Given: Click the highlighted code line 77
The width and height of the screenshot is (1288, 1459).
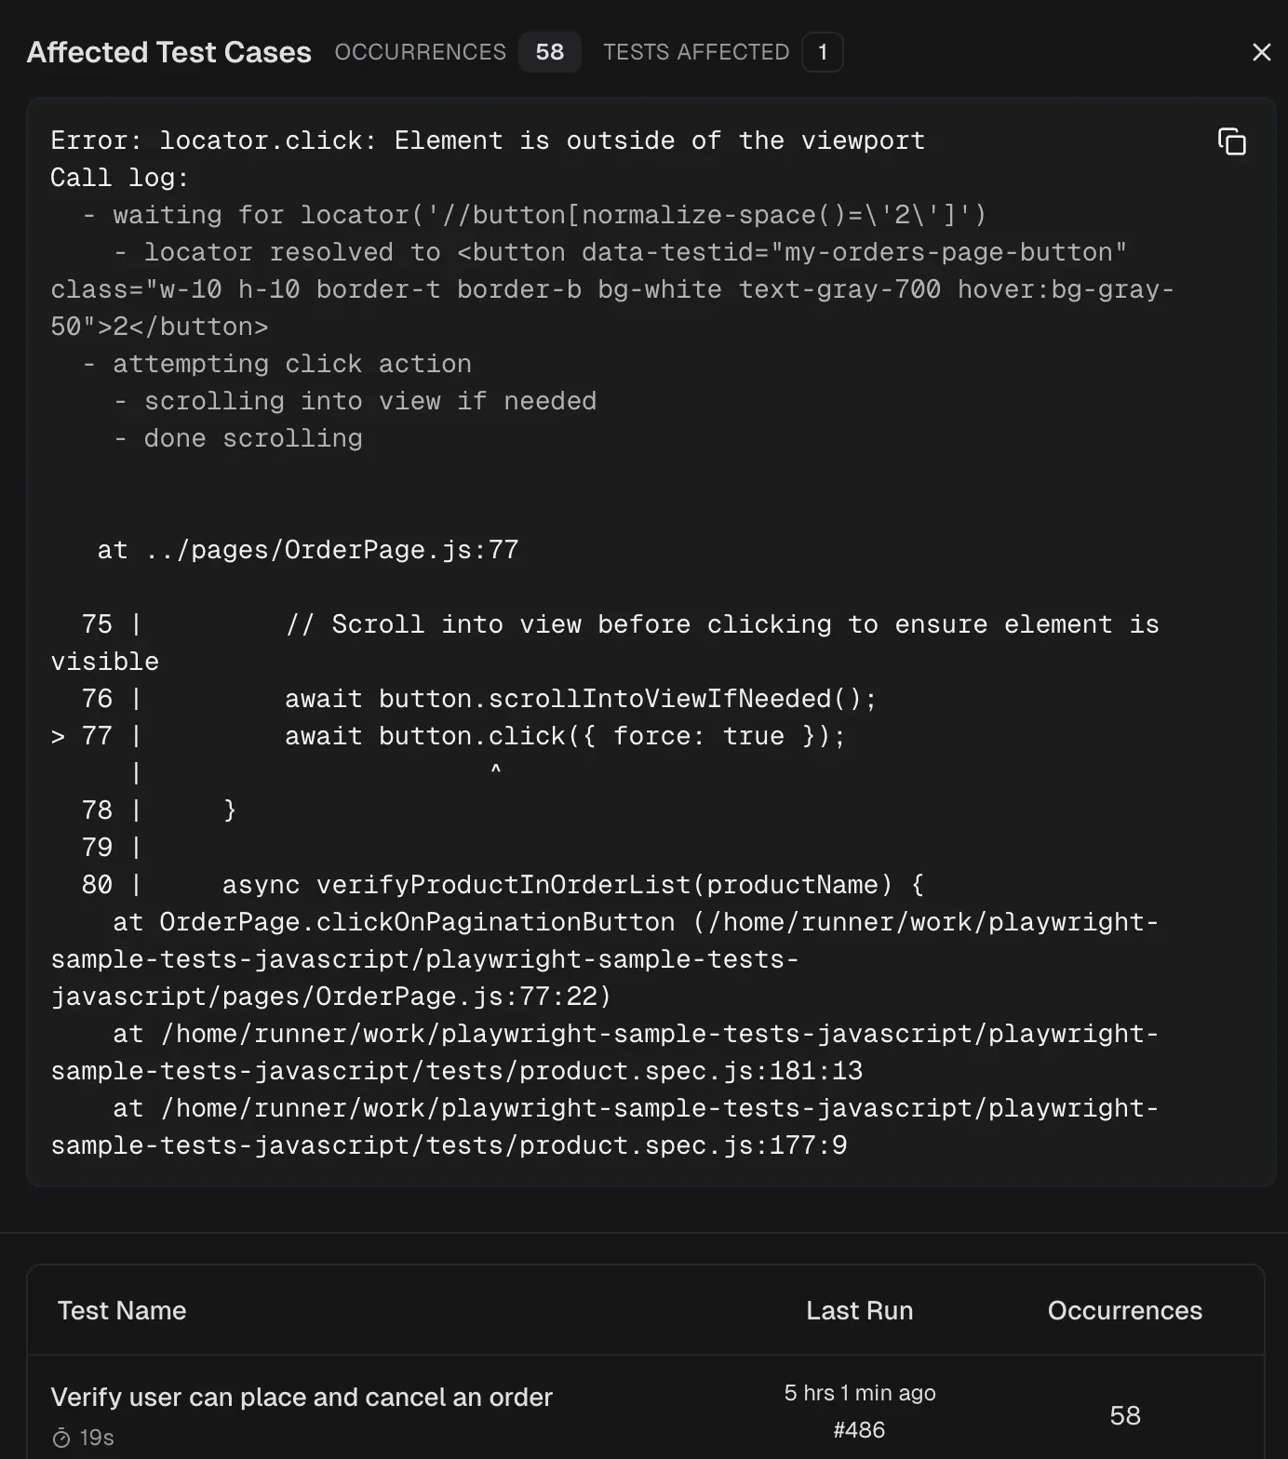Looking at the screenshot, I should 447,735.
